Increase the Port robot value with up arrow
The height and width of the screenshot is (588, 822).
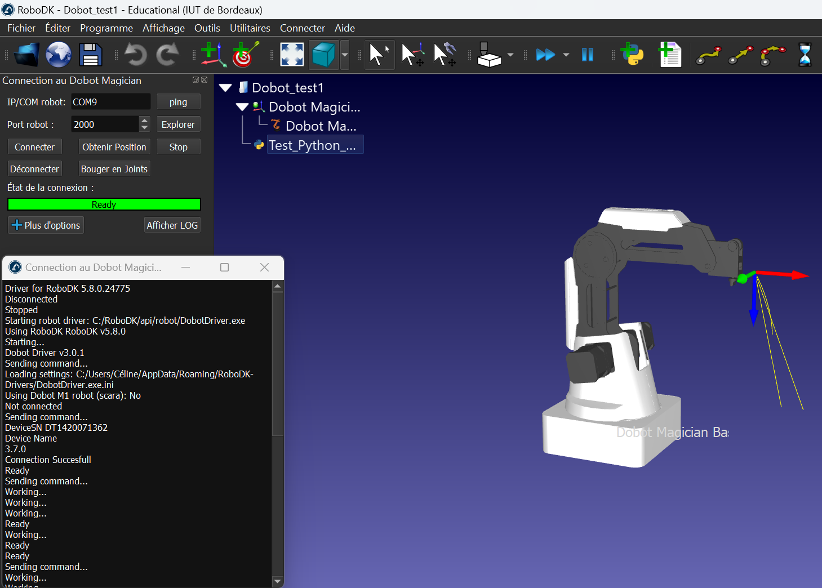(x=145, y=121)
